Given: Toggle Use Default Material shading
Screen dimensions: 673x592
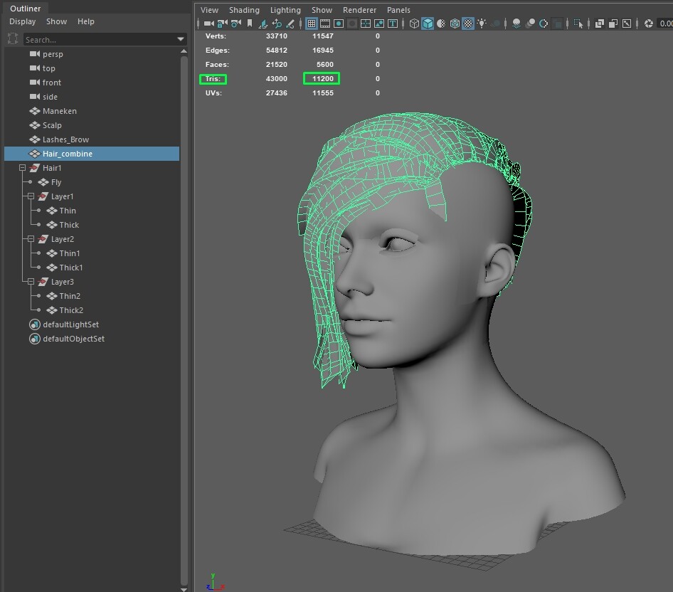Looking at the screenshot, I should point(440,23).
